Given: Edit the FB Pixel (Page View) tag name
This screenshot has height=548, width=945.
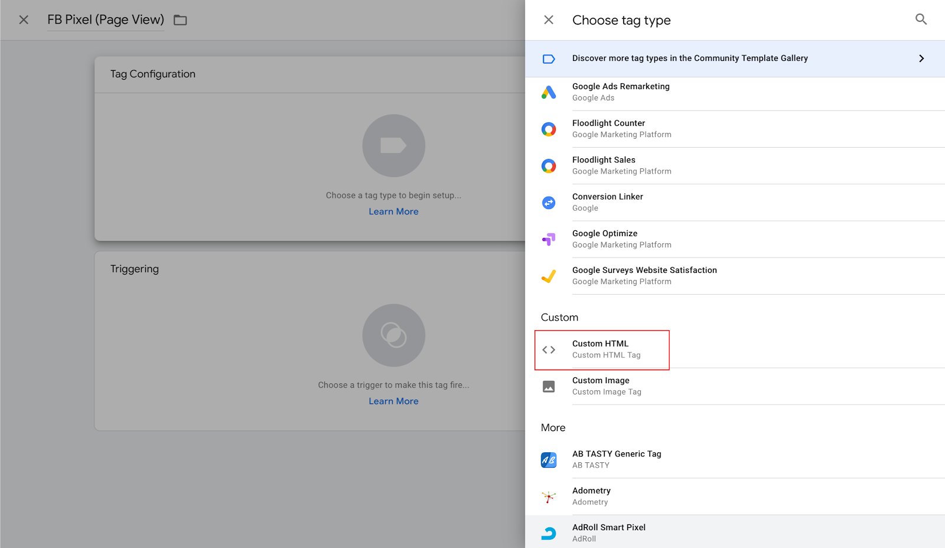Looking at the screenshot, I should 106,20.
